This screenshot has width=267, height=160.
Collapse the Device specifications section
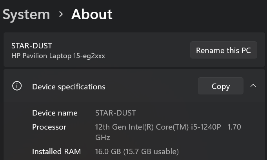coord(253,86)
